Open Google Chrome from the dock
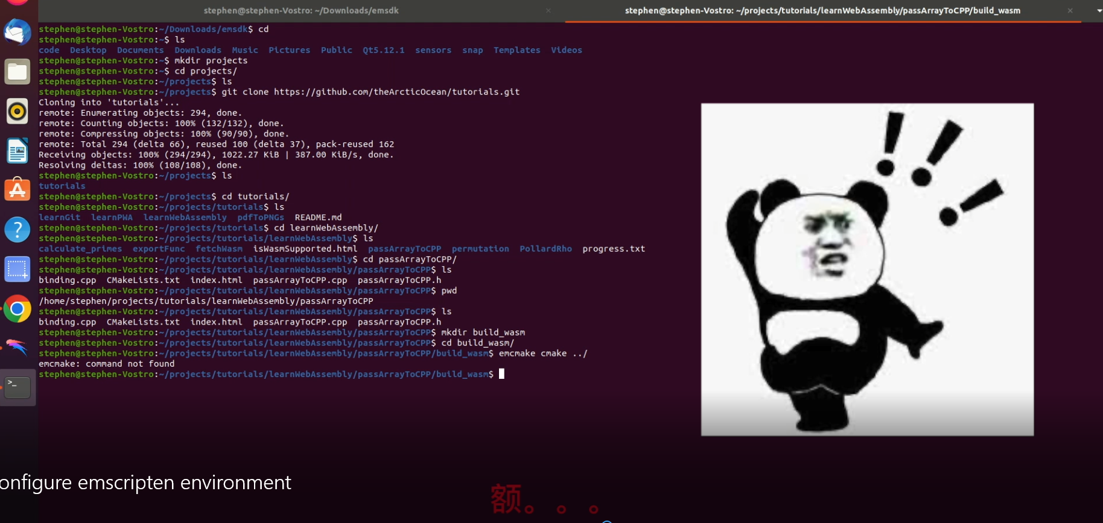Viewport: 1103px width, 523px height. pos(17,309)
